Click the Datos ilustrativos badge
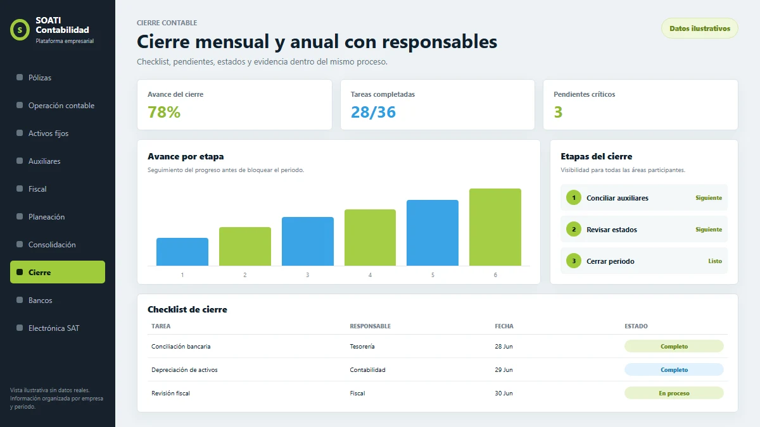760x427 pixels. click(700, 28)
